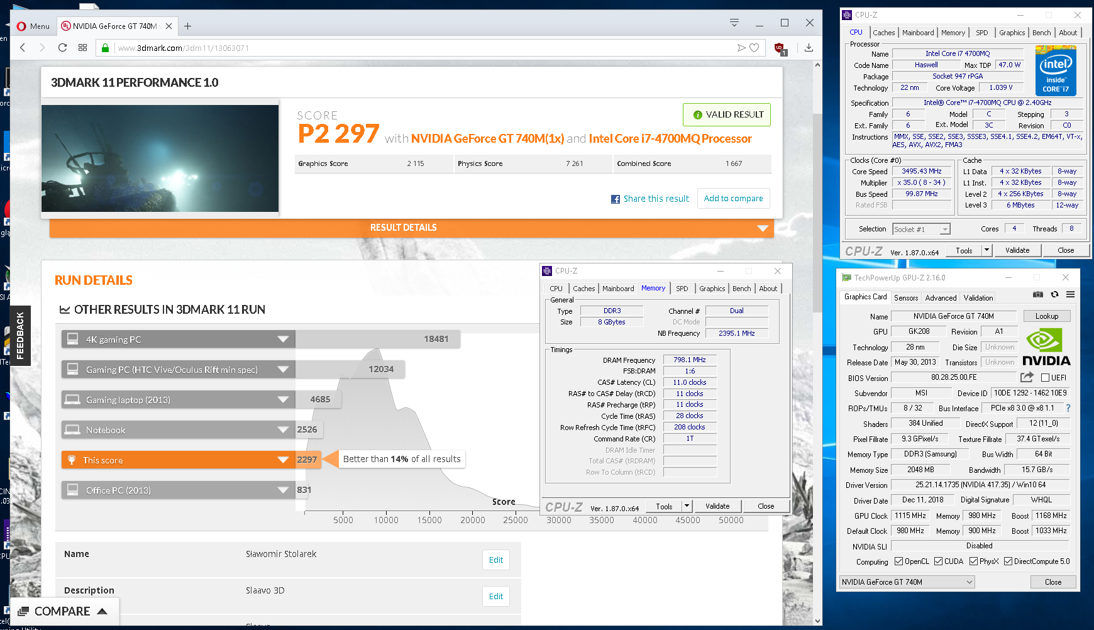
Task: Expand the Gaming laptop (2013) row
Action: point(283,400)
